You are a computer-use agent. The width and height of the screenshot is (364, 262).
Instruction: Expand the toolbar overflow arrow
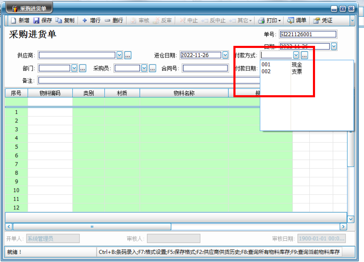[352, 21]
